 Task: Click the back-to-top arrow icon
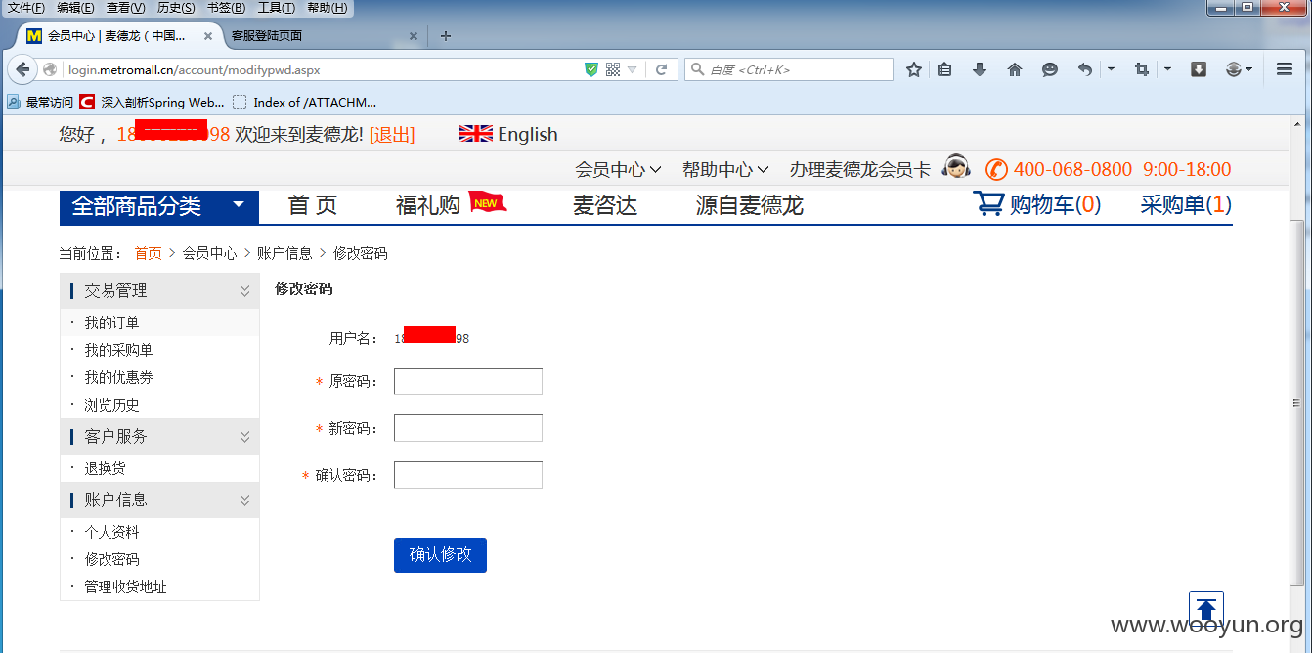point(1206,608)
